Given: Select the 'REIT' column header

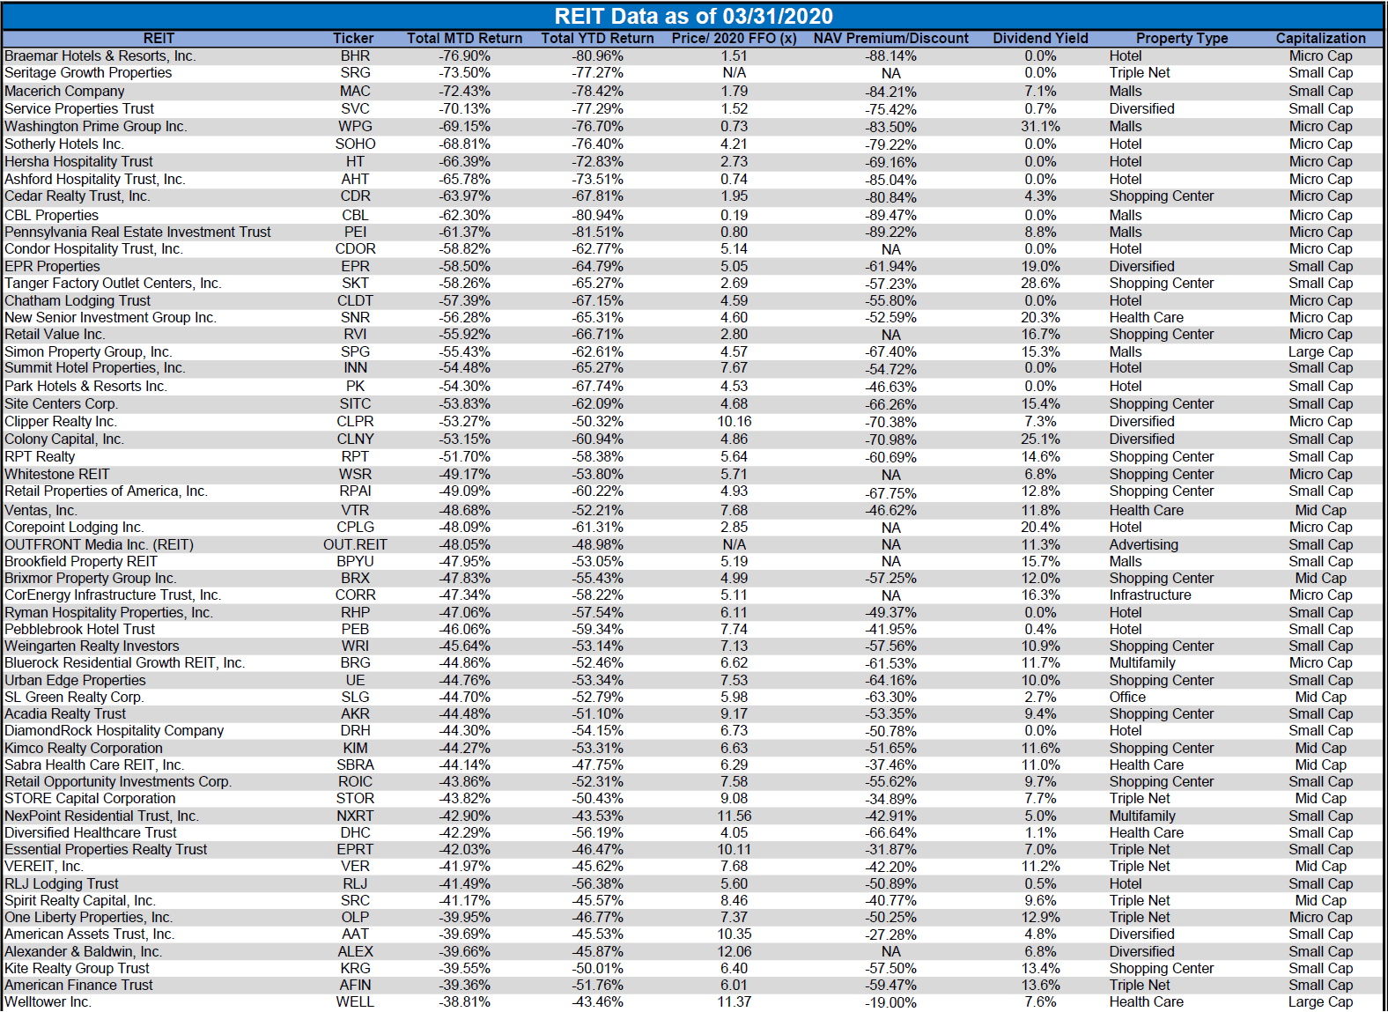Looking at the screenshot, I should pyautogui.click(x=159, y=39).
